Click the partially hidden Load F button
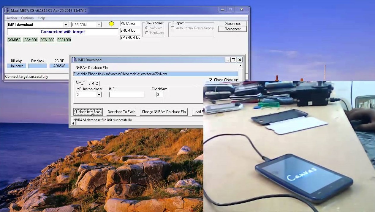375x212 pixels. tap(198, 112)
